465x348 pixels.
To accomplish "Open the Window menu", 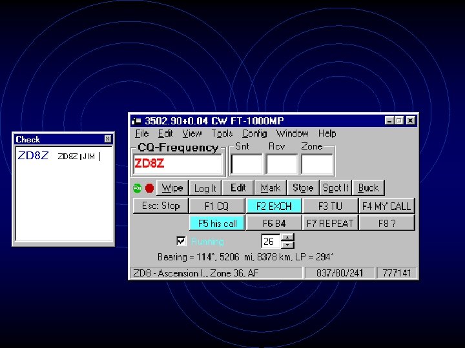I will tap(292, 133).
